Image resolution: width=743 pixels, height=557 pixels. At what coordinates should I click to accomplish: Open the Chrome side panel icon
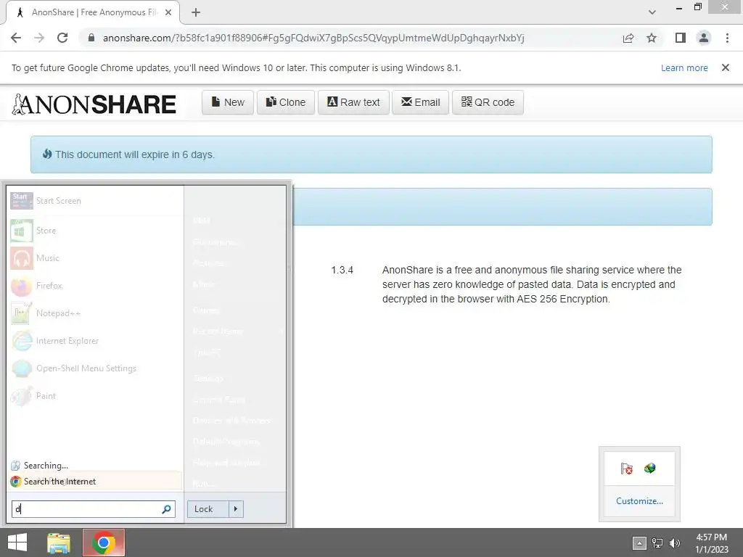point(681,38)
